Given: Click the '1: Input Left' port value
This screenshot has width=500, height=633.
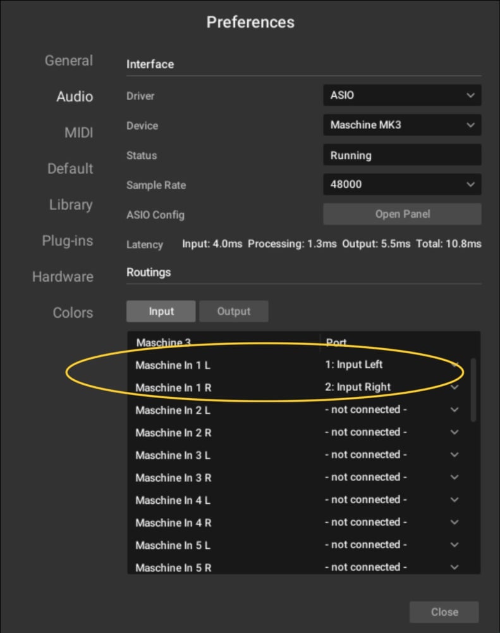Looking at the screenshot, I should tap(353, 365).
